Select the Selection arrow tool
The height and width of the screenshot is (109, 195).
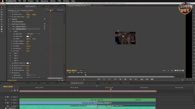pos(2,7)
